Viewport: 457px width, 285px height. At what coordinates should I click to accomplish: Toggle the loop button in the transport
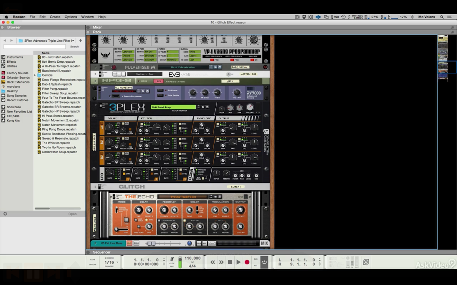[264, 262]
